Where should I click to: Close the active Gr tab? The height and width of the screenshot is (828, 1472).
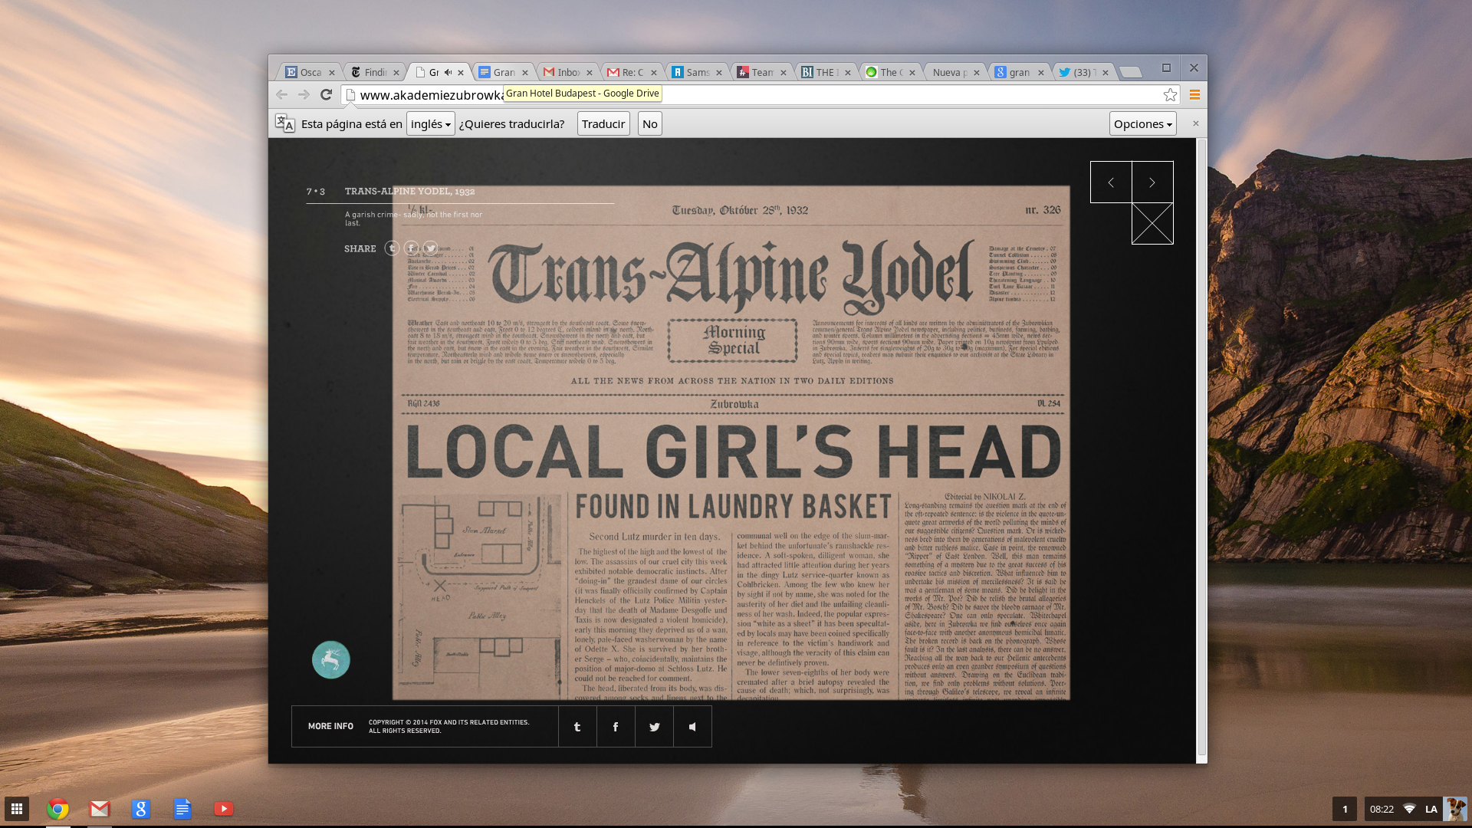click(x=461, y=72)
